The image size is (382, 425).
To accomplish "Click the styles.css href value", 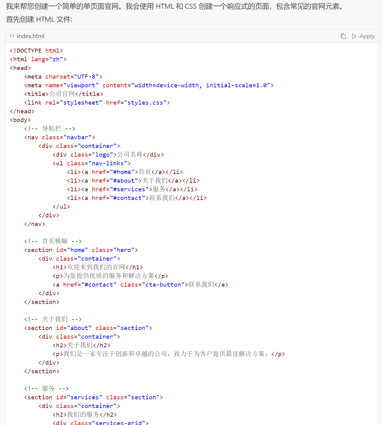I will [145, 103].
